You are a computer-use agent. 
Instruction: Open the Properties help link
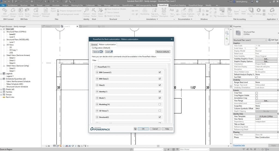(x=239, y=145)
